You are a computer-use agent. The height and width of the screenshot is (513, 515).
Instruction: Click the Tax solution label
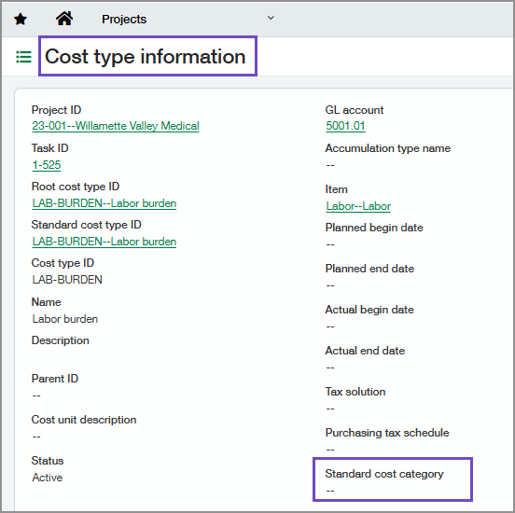355,392
